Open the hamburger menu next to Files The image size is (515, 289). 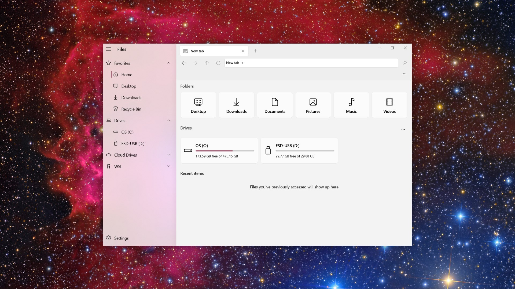pyautogui.click(x=109, y=49)
